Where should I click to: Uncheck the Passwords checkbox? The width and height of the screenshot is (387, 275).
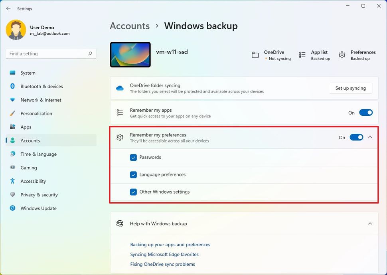tap(134, 158)
